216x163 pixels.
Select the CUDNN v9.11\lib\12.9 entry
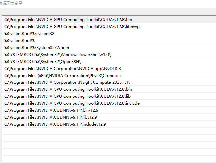point(51,117)
